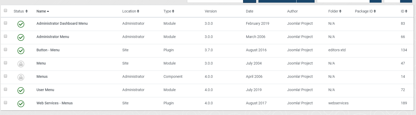This screenshot has height=115, width=416.
Task: Sort the list by Type column
Action: 169,11
